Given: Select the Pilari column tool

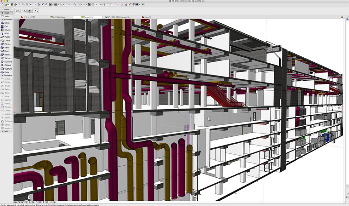Looking at the screenshot, I should [6, 33].
